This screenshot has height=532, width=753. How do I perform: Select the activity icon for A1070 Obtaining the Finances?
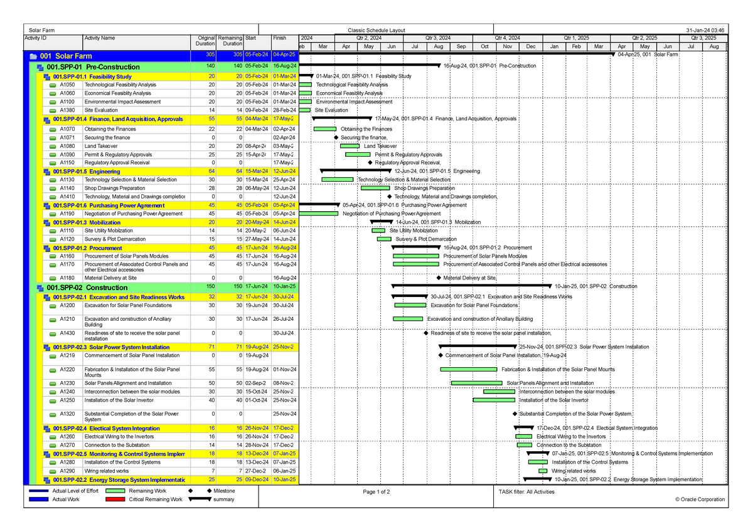tap(54, 129)
